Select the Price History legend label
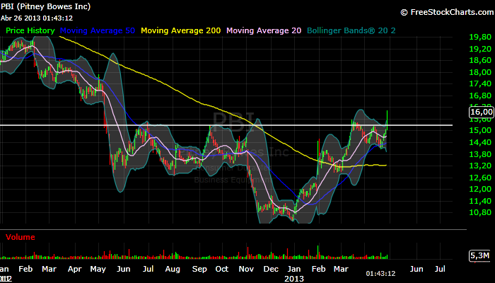495x283 pixels. tap(30, 30)
